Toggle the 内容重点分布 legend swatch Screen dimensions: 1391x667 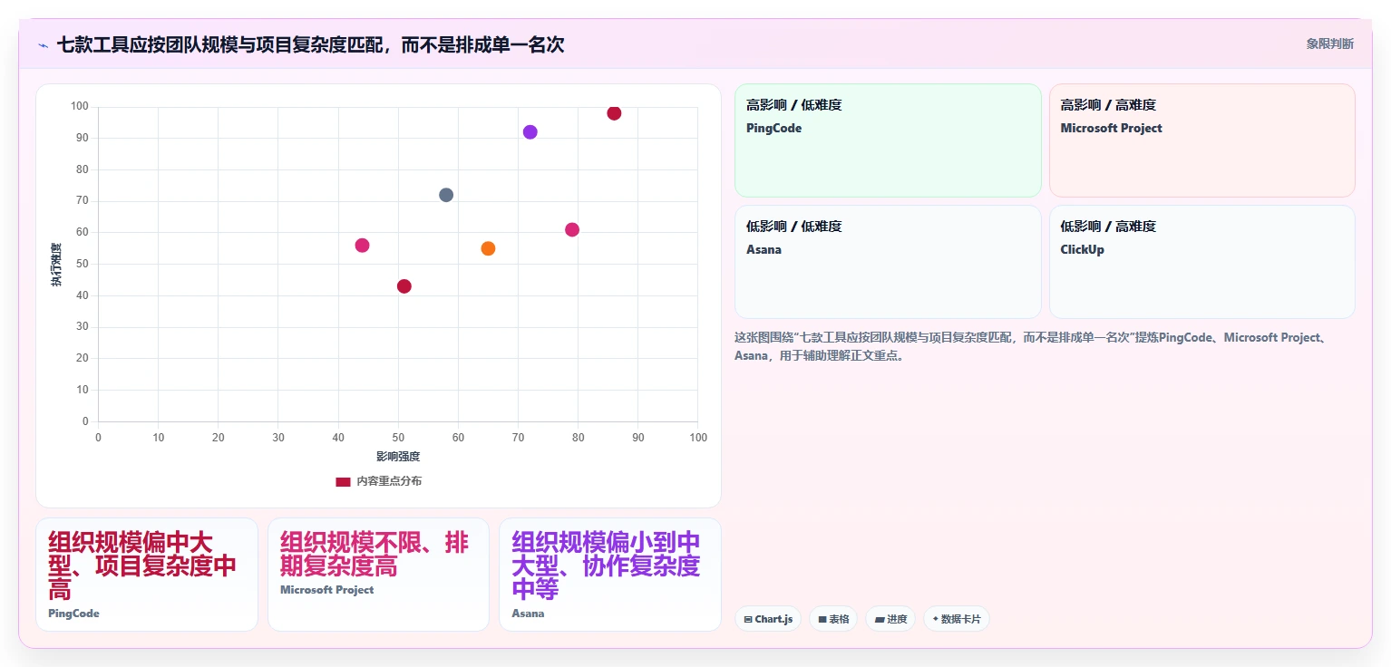tap(343, 481)
